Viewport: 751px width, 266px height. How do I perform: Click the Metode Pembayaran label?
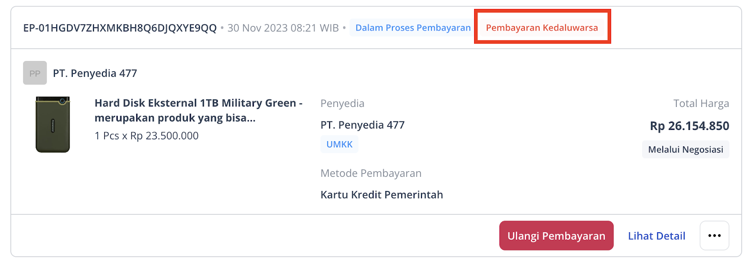[371, 173]
